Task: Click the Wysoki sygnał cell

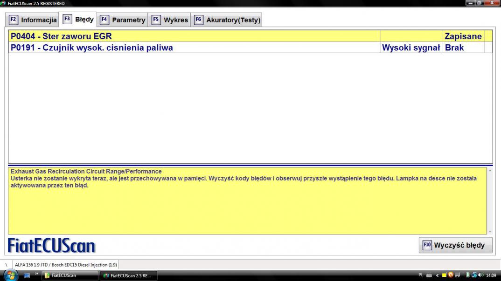Action: [411, 47]
